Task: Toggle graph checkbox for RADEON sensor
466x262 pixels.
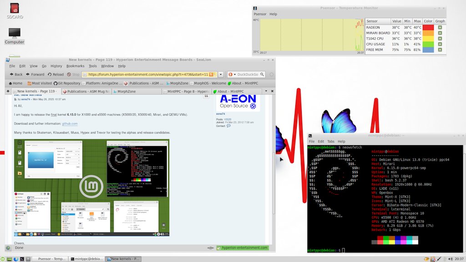Action: click(440, 27)
